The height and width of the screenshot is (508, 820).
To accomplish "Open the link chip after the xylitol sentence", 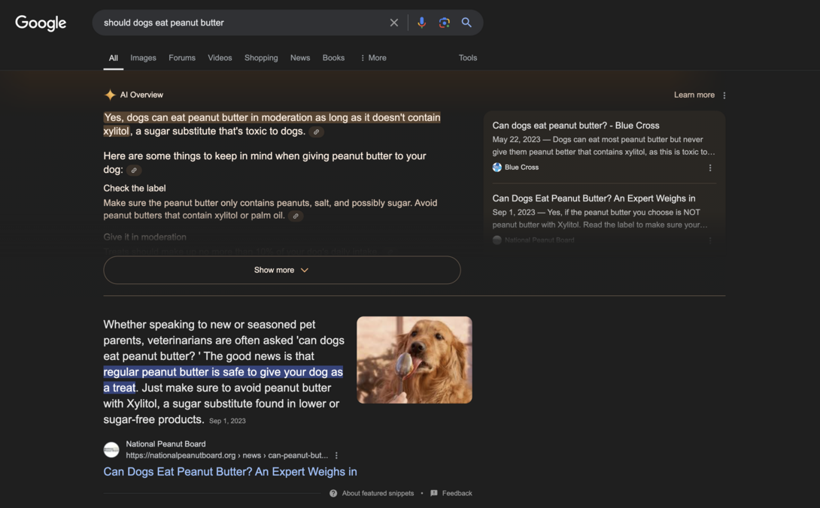I will 316,132.
